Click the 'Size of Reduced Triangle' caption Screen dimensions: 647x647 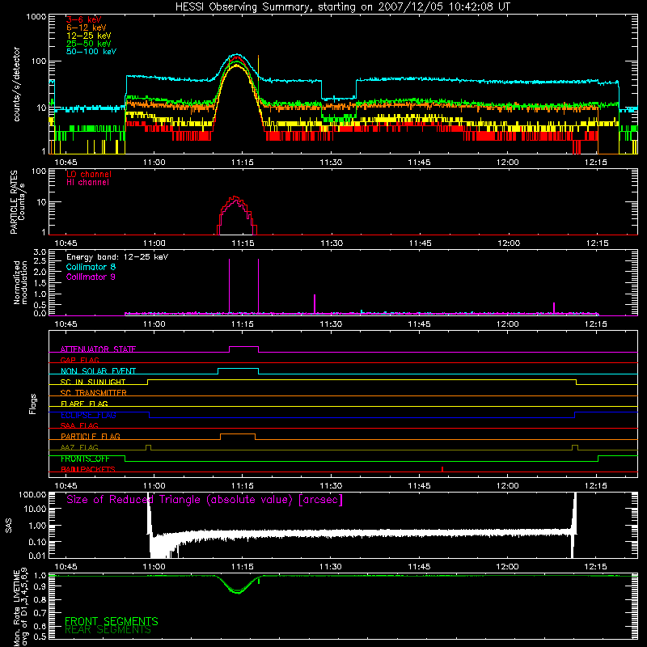pos(205,500)
